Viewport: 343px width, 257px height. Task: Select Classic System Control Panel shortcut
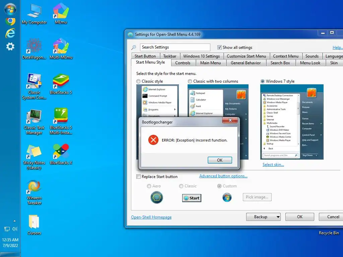34,87
